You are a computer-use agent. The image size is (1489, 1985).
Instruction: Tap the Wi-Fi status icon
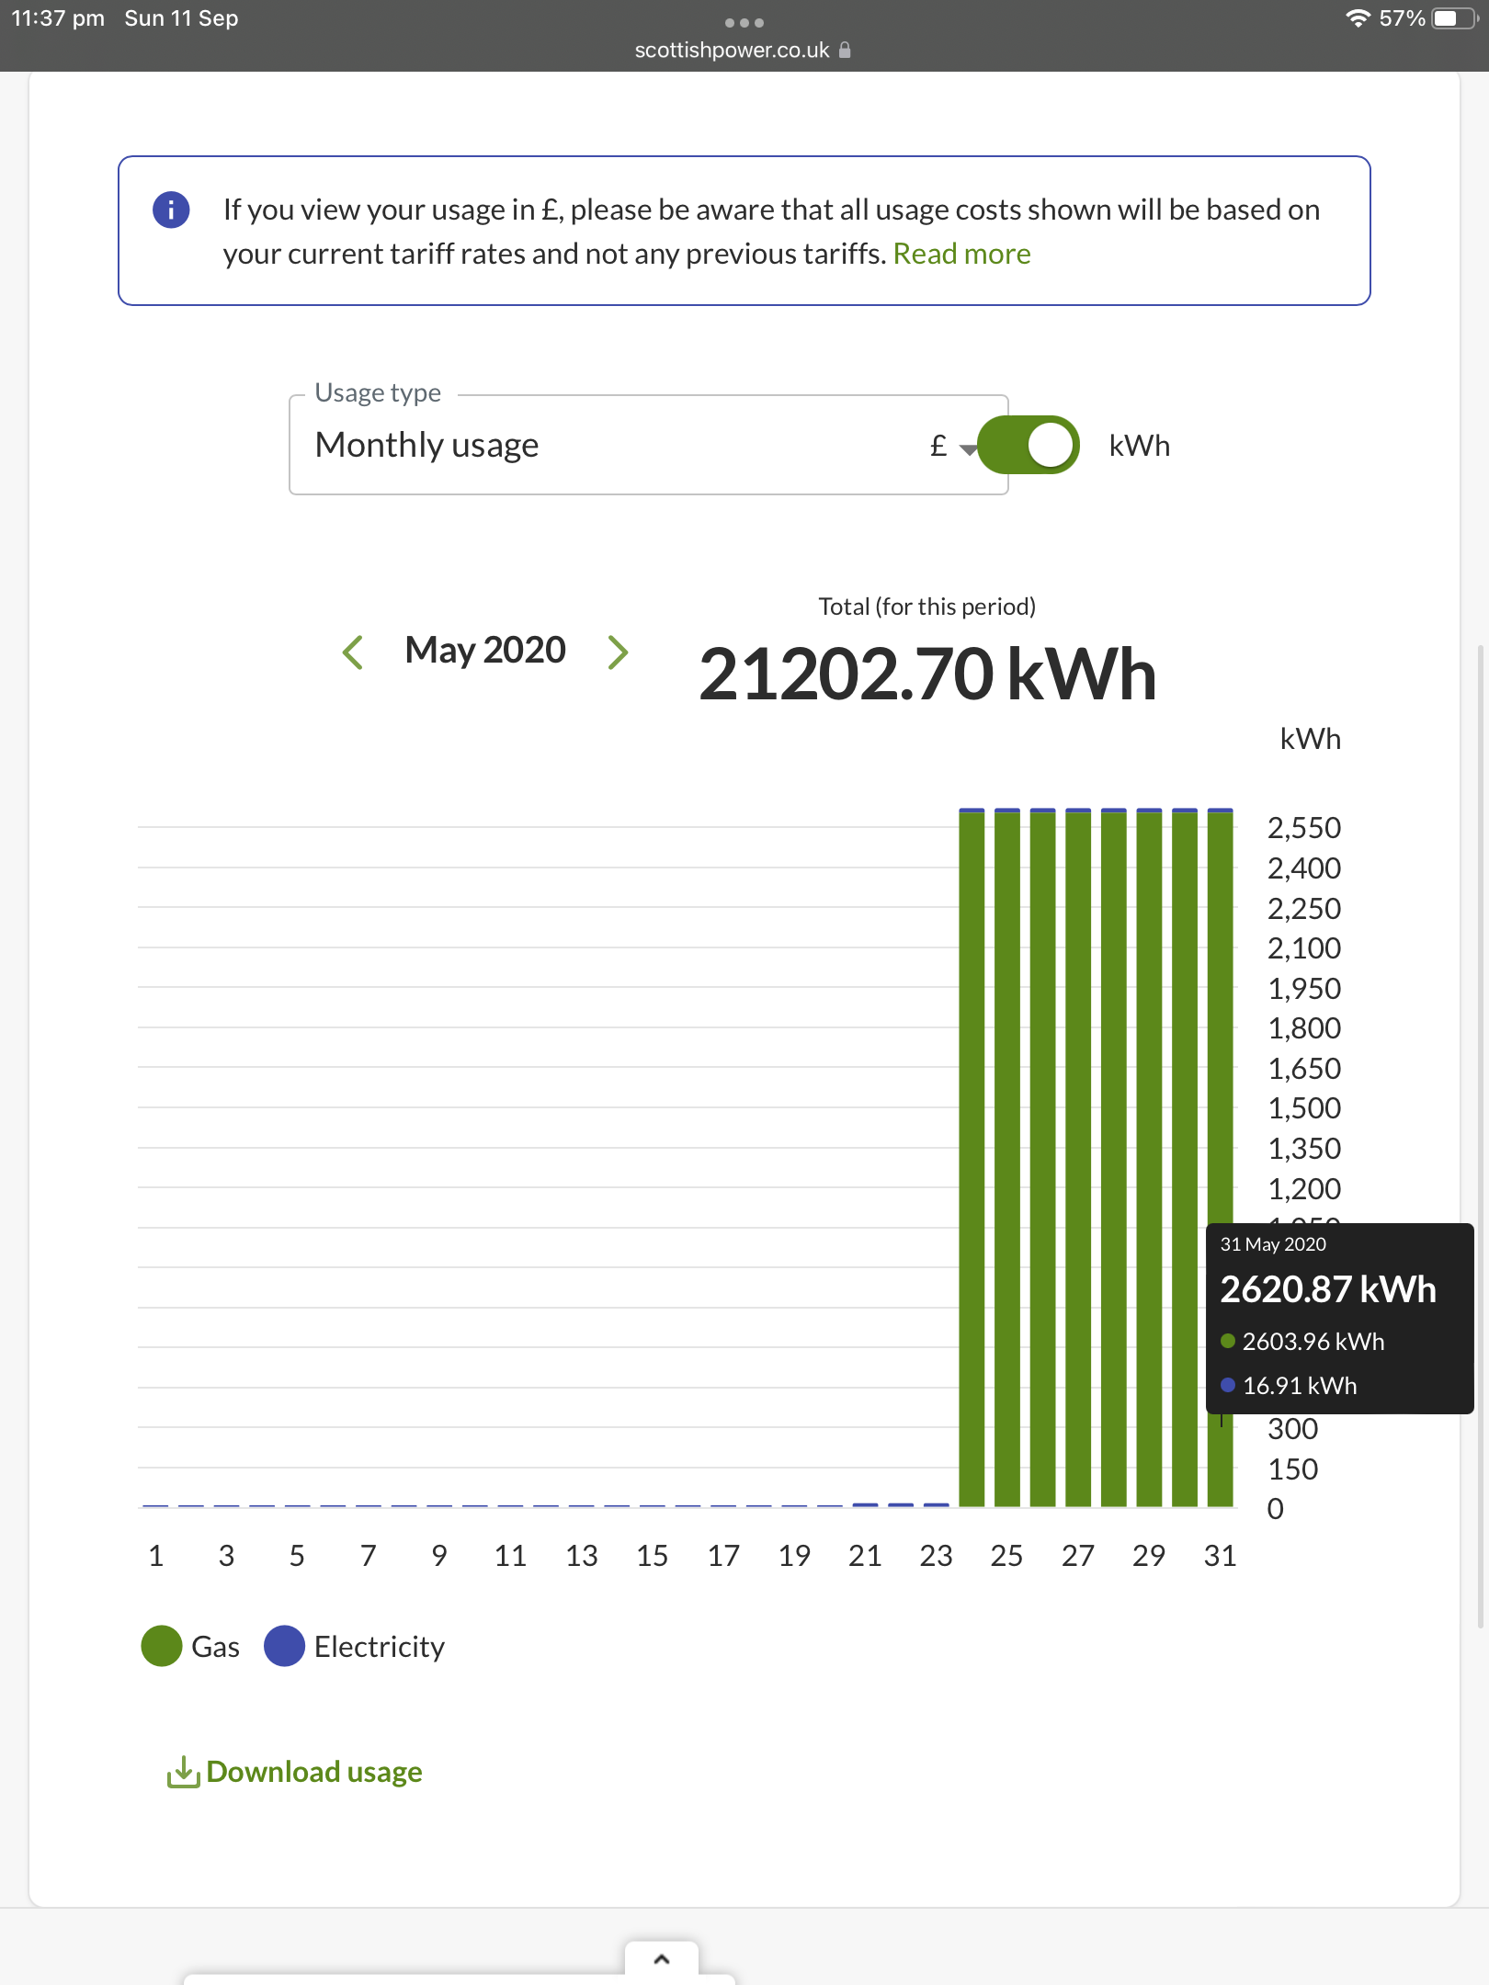(1357, 18)
